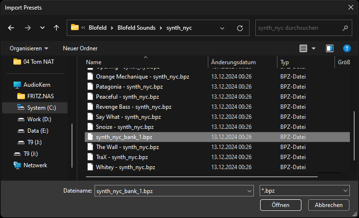The height and width of the screenshot is (218, 359).
Task: Select synth_nyc_bank_1.bpz file row
Action: coord(217,137)
